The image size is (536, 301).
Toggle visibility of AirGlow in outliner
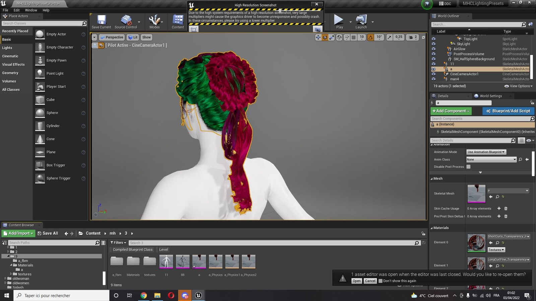tap(433, 49)
